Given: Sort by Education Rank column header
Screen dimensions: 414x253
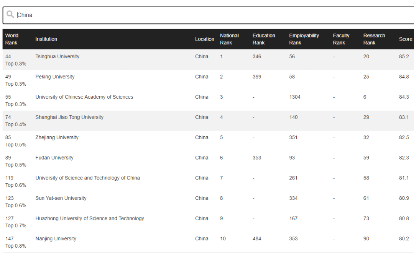Looking at the screenshot, I should (264, 39).
